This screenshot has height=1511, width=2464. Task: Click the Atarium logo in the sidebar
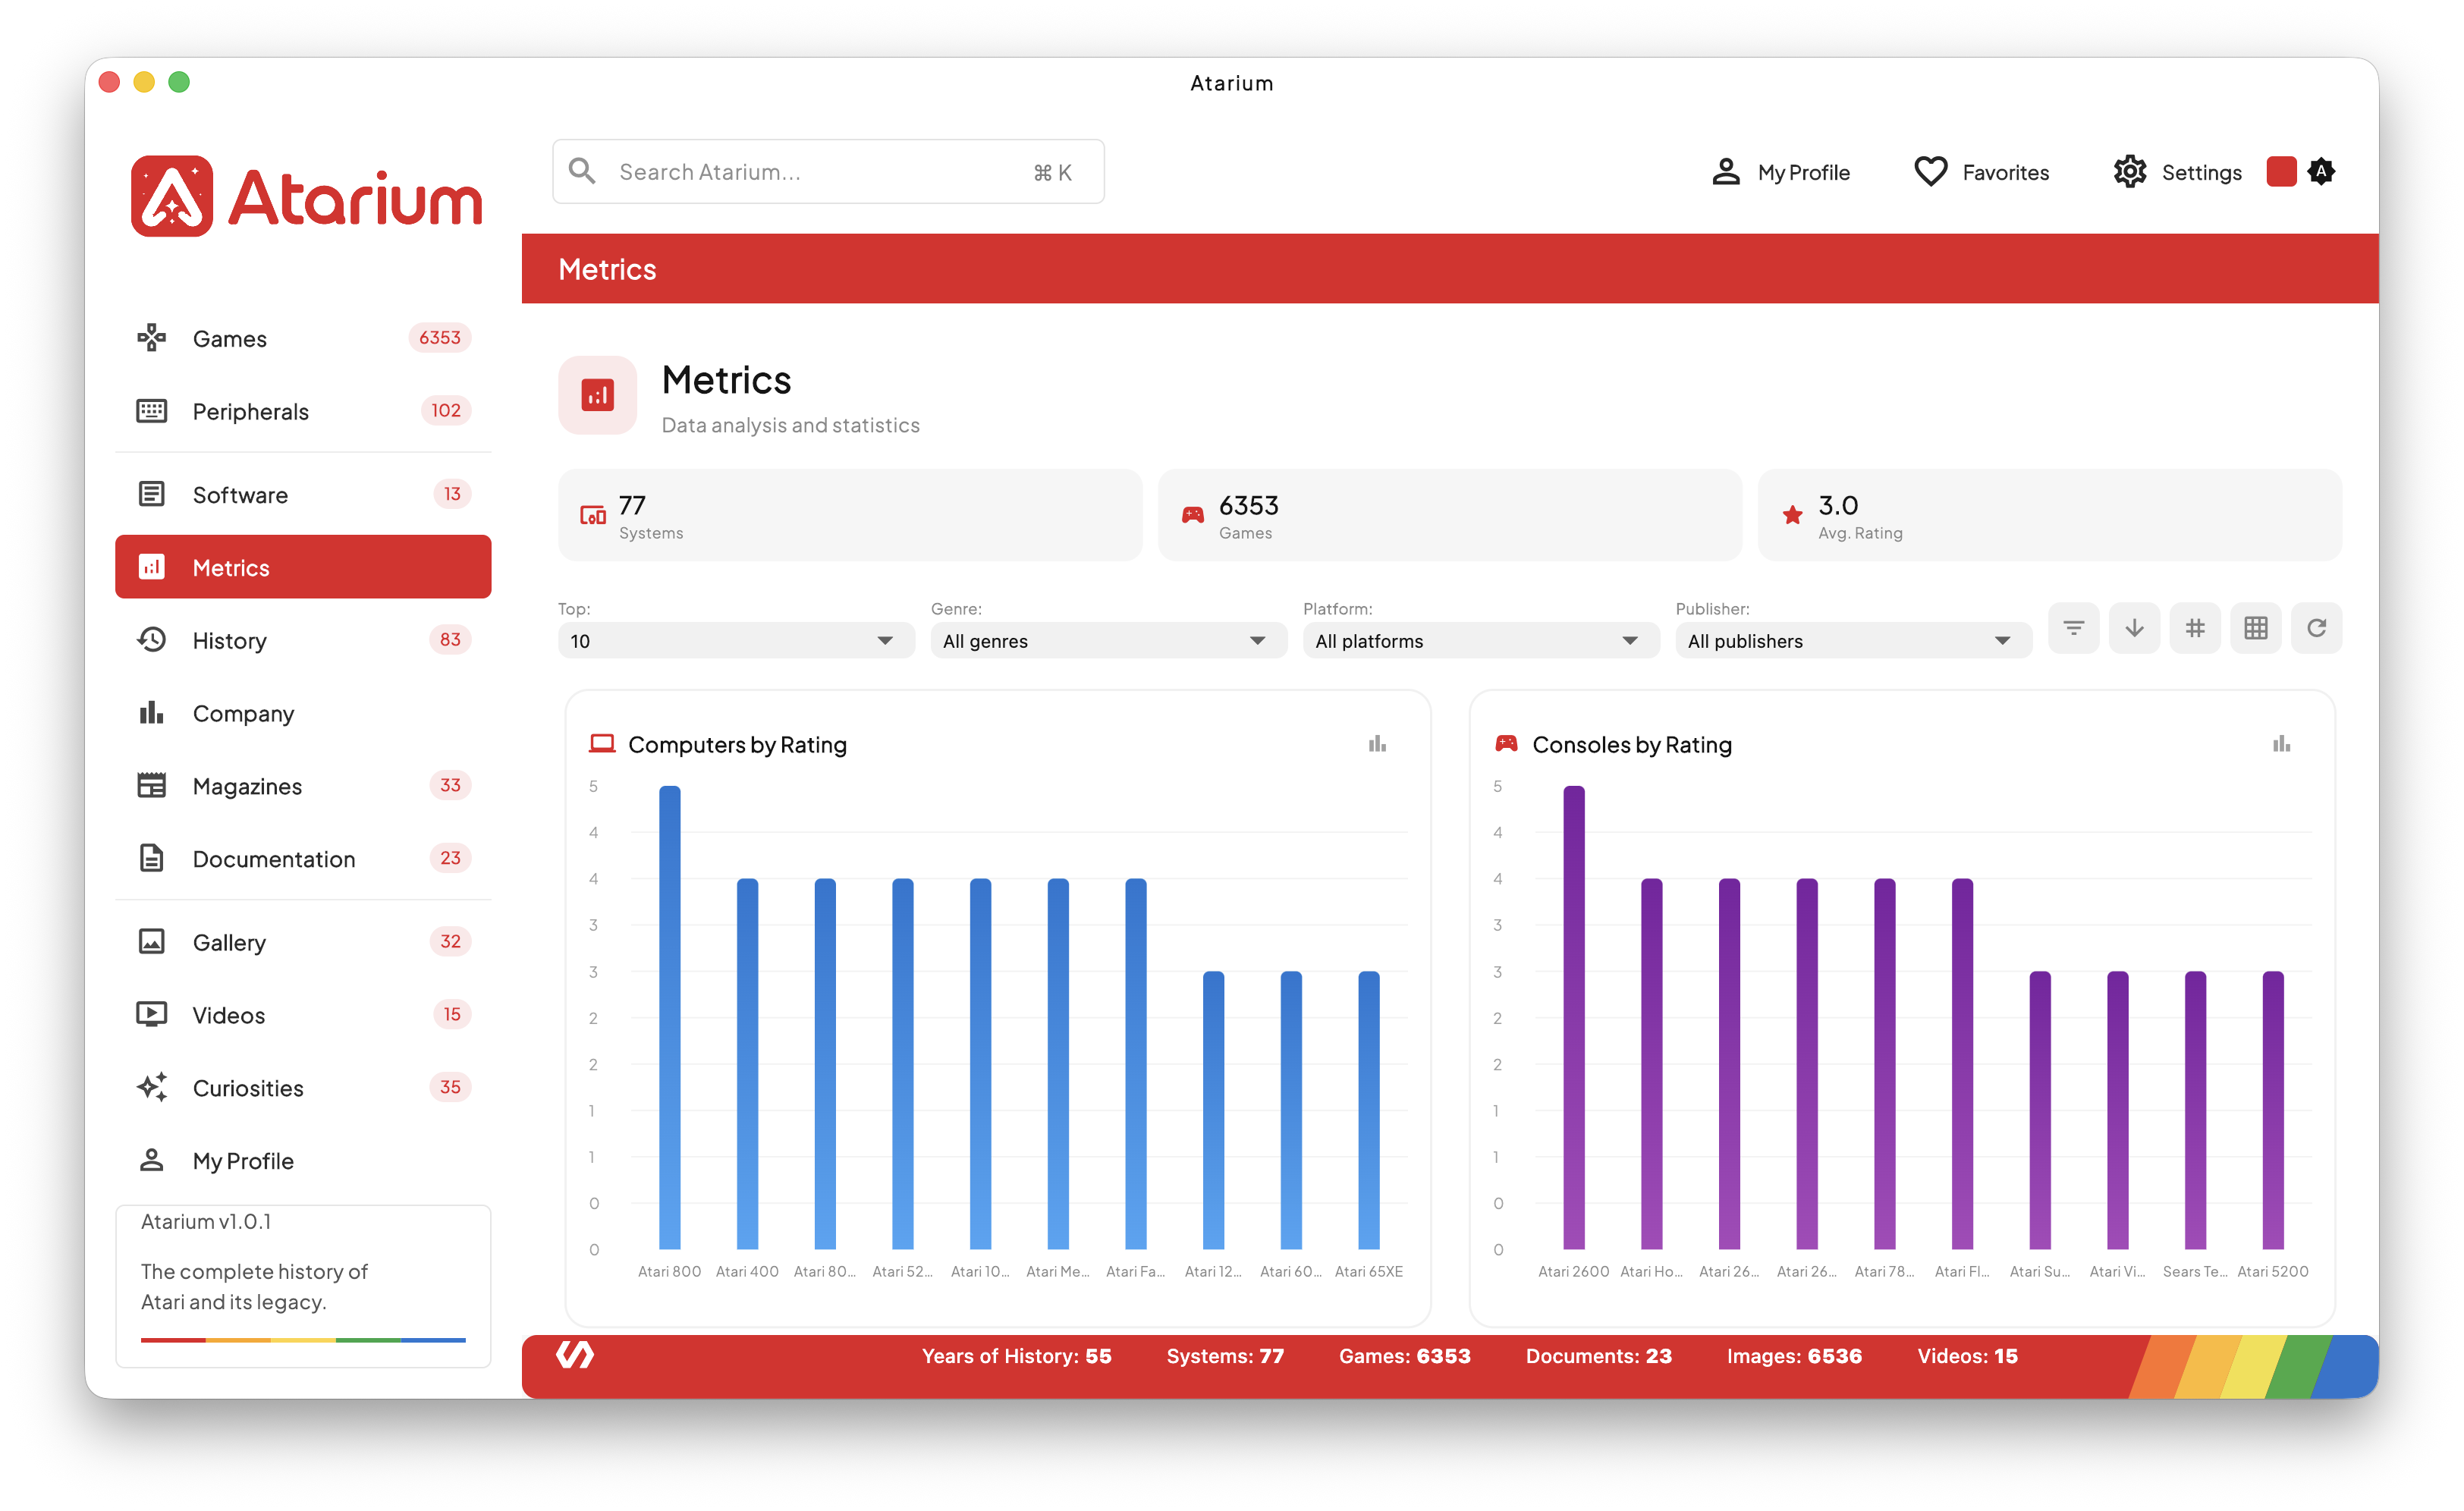tap(306, 196)
